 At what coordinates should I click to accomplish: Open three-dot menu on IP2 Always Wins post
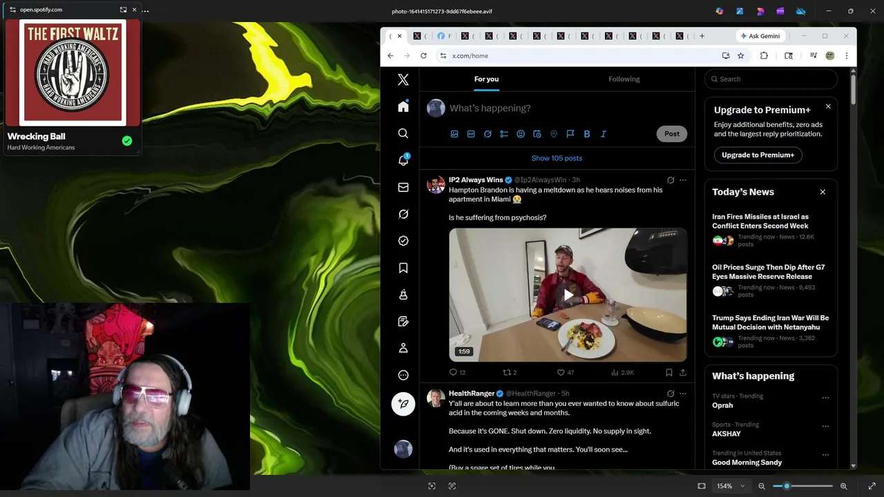click(683, 180)
